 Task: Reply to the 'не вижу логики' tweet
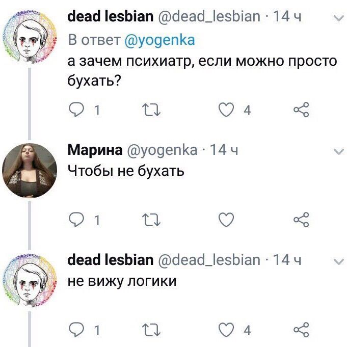pos(76,330)
